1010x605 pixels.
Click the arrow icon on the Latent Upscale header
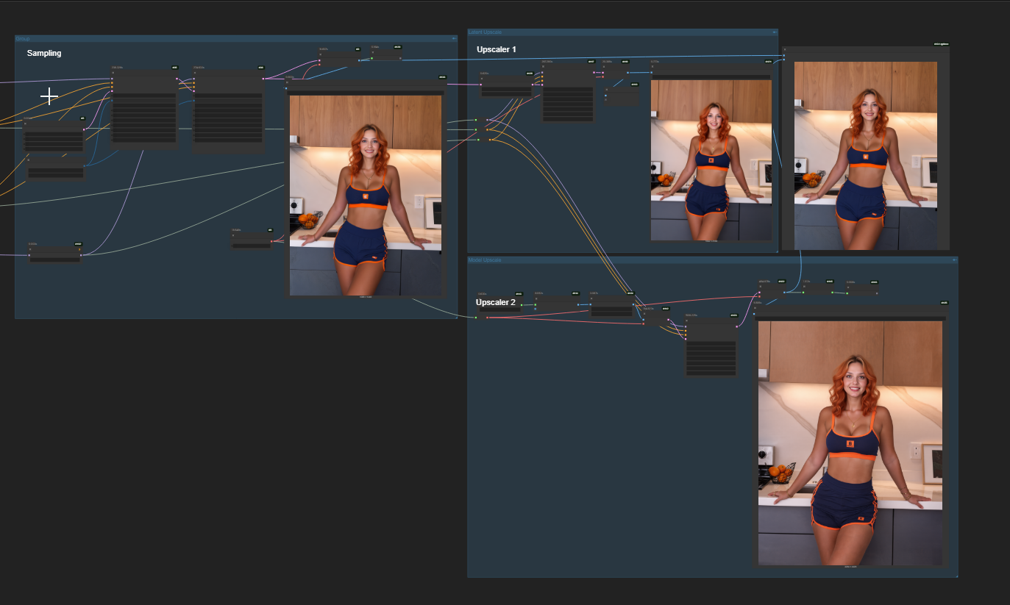(774, 32)
